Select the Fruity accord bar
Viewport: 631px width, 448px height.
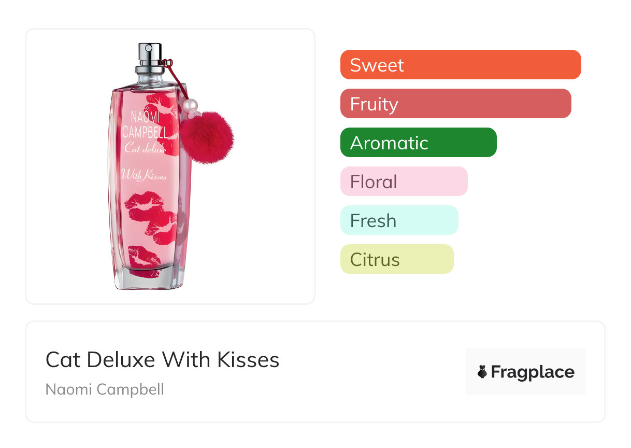(x=455, y=104)
